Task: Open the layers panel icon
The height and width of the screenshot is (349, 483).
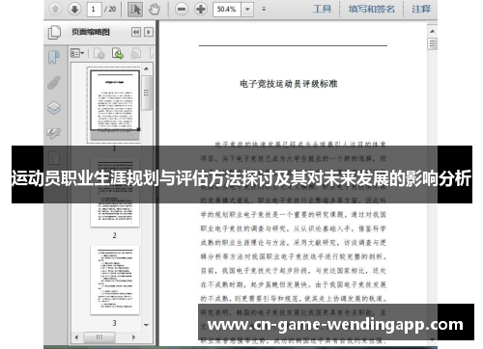Action: point(54,108)
